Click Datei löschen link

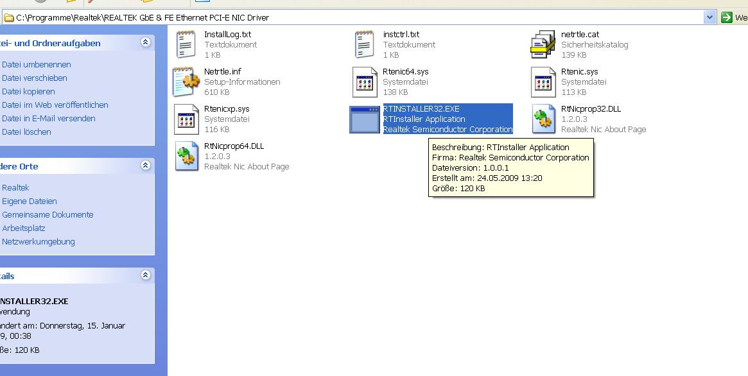(26, 132)
